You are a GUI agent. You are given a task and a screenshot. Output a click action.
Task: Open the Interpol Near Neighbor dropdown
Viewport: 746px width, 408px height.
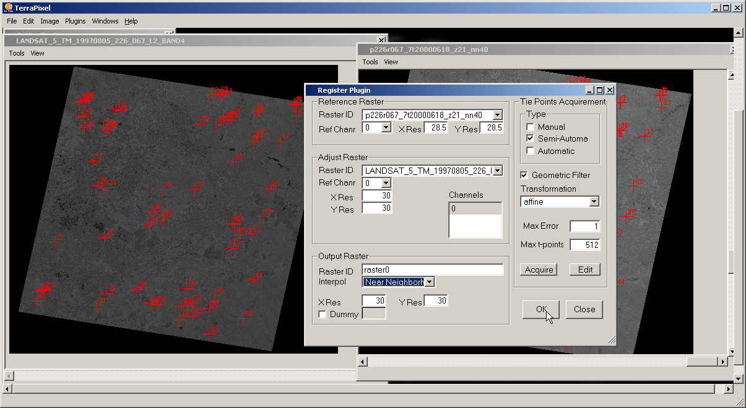click(430, 283)
